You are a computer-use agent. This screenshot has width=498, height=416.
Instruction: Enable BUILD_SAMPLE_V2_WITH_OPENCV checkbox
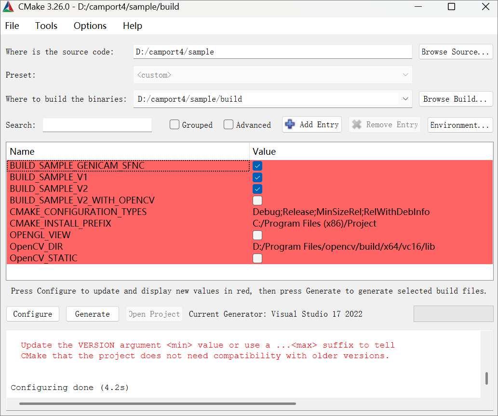pos(257,201)
